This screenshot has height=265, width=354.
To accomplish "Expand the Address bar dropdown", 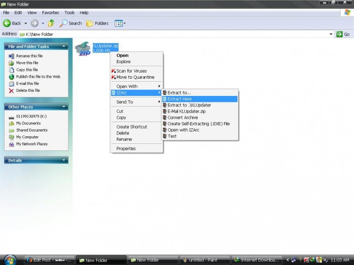I will pos(331,34).
